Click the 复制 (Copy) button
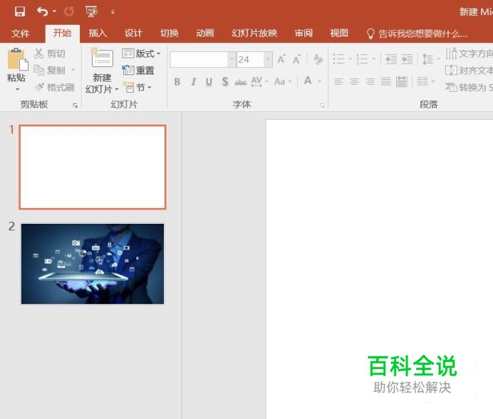The width and height of the screenshot is (493, 419). [x=49, y=70]
